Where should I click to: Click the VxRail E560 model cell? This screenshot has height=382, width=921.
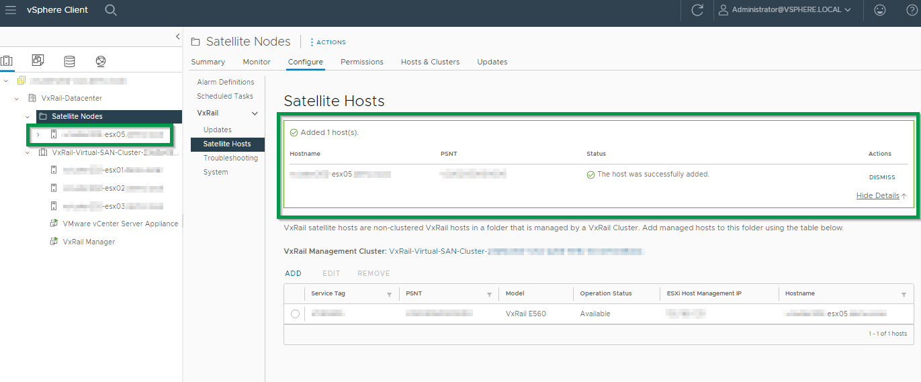(526, 314)
